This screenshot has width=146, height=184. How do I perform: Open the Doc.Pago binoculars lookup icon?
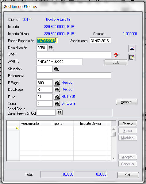pos(57,90)
